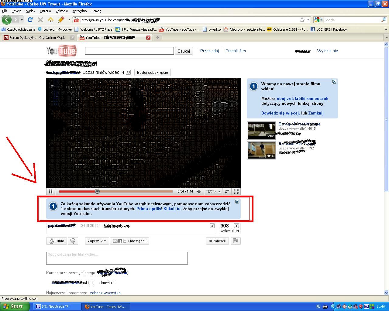Click the Lubię like button
Viewport: 389px width, 311px height.
pos(57,241)
